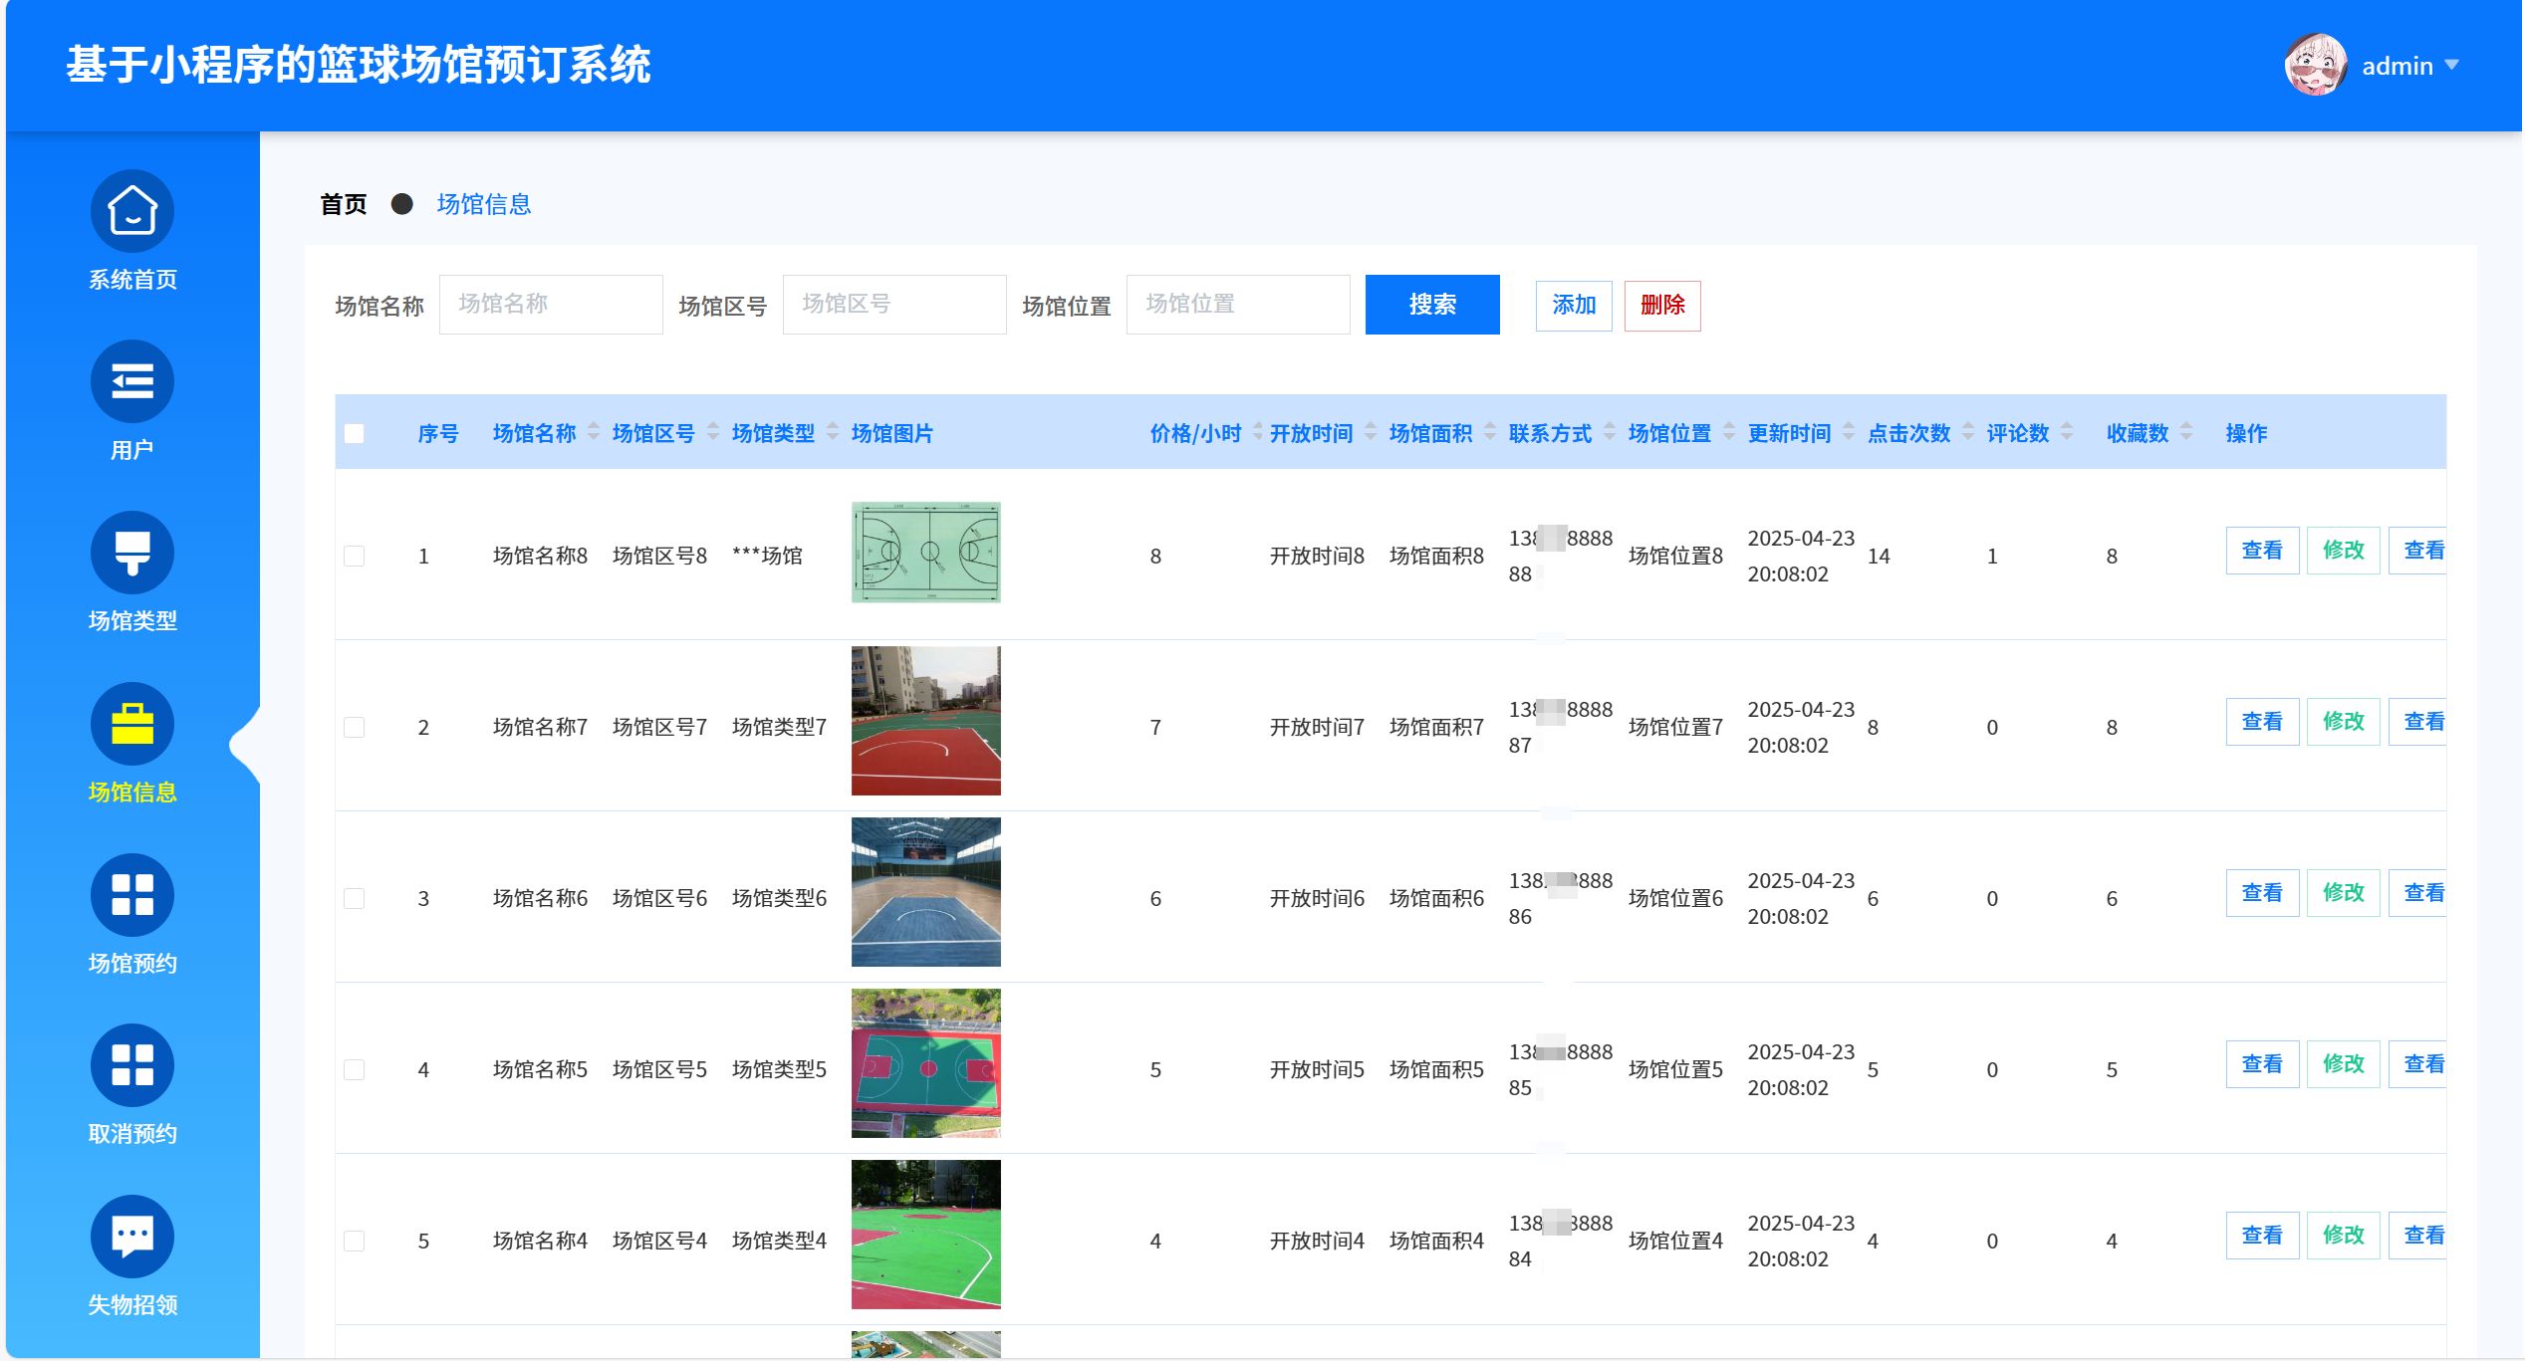Sort table by 点击次数 column arrows
Screen dimensions: 2525x1361
coord(1968,431)
